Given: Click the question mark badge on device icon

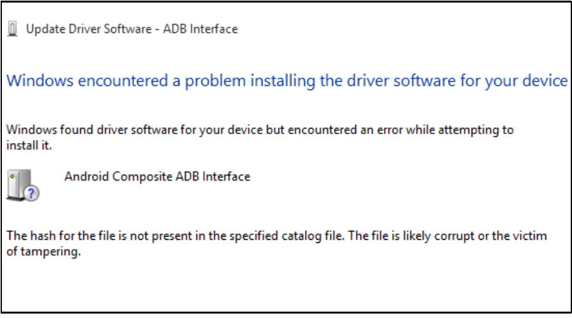Looking at the screenshot, I should tap(32, 193).
